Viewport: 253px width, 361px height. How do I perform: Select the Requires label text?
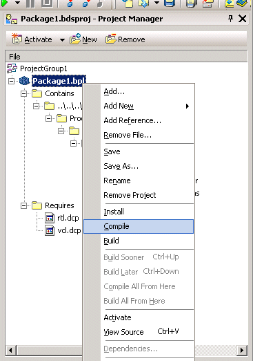[x=59, y=205]
